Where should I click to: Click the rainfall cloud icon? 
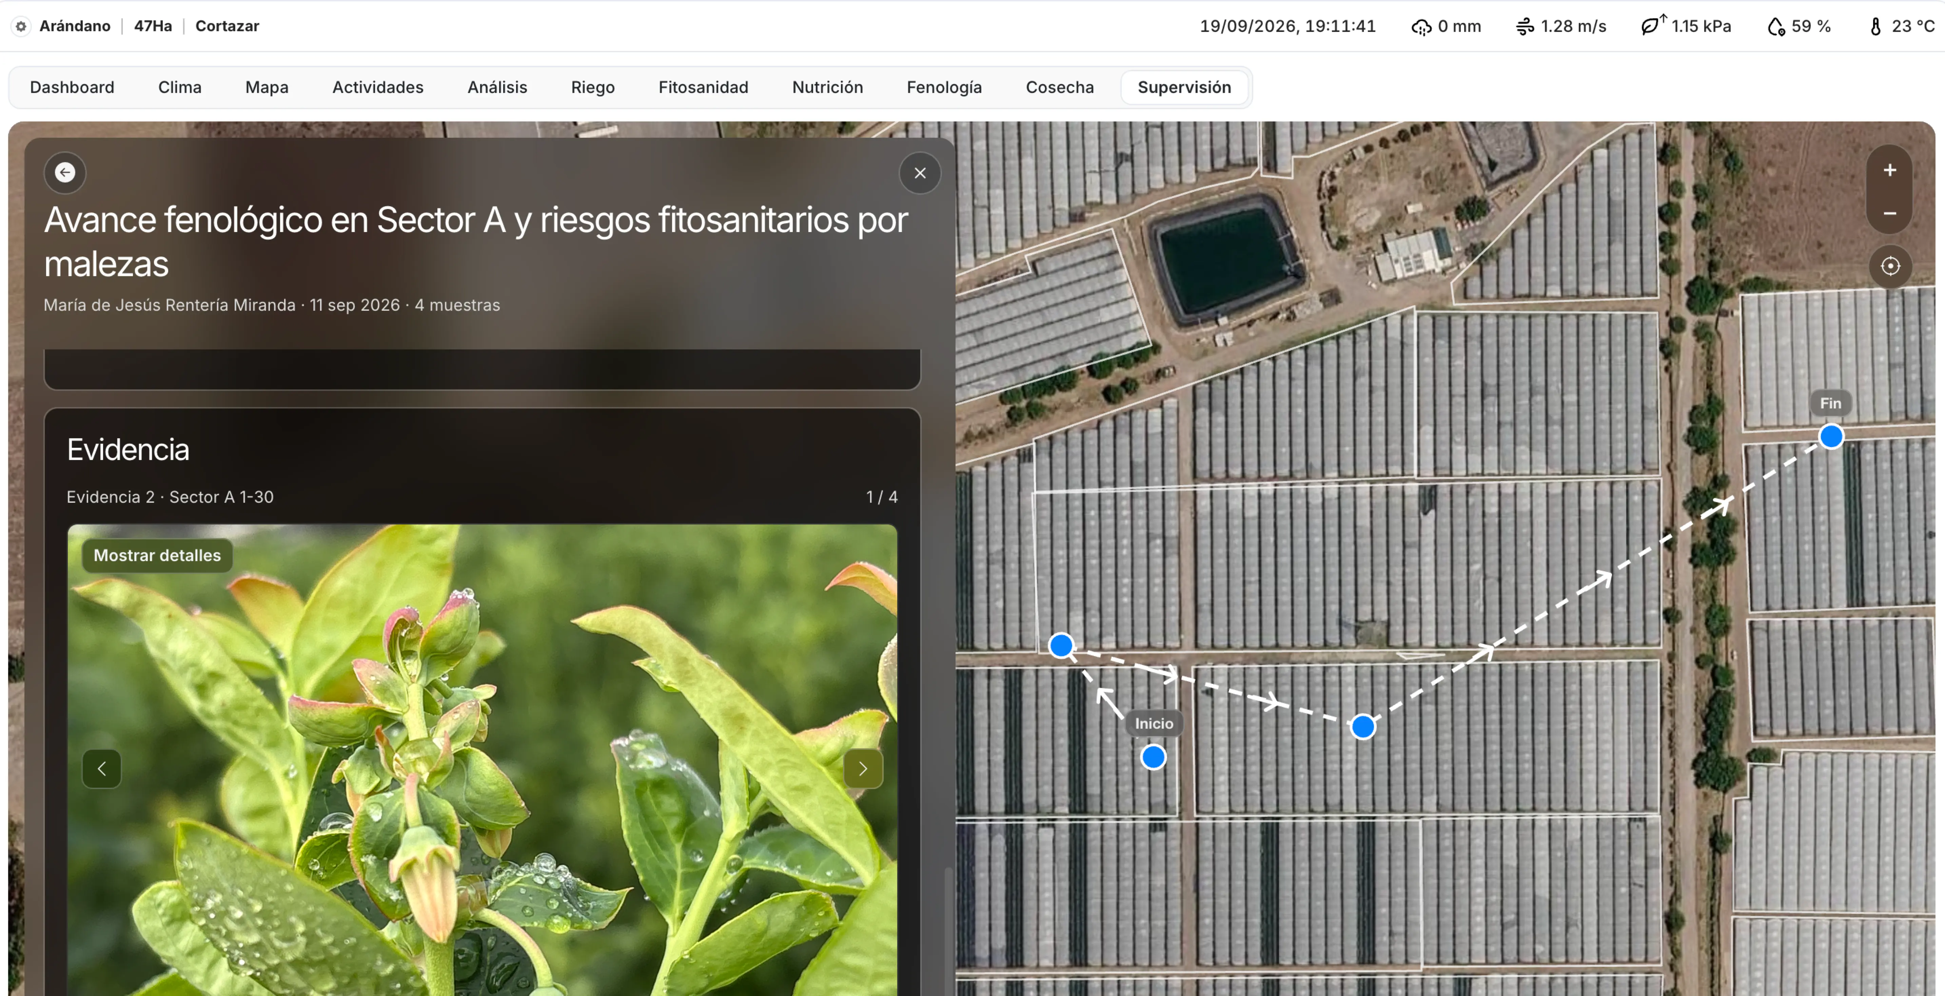pos(1421,27)
